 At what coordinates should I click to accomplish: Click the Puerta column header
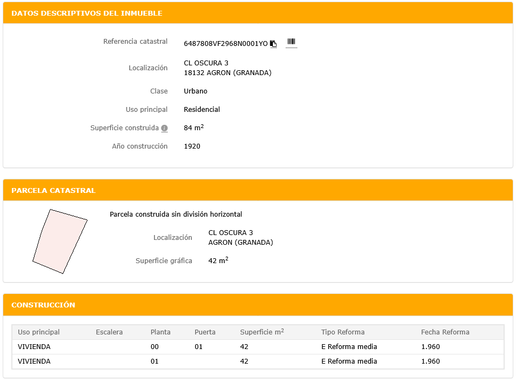tap(205, 332)
